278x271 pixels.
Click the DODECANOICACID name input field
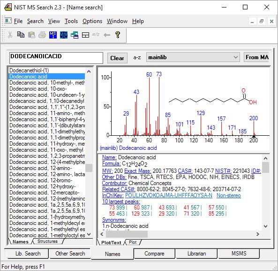(56, 58)
